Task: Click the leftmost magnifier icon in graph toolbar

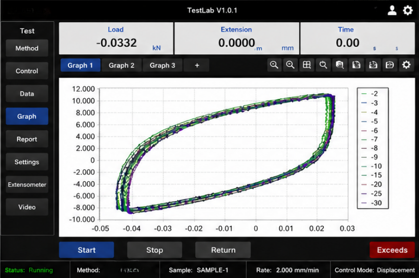Action: (x=274, y=65)
